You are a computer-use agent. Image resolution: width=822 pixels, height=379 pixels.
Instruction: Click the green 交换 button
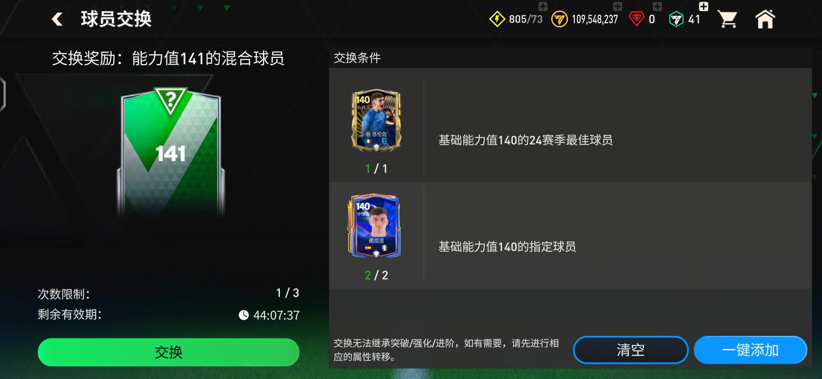point(169,352)
